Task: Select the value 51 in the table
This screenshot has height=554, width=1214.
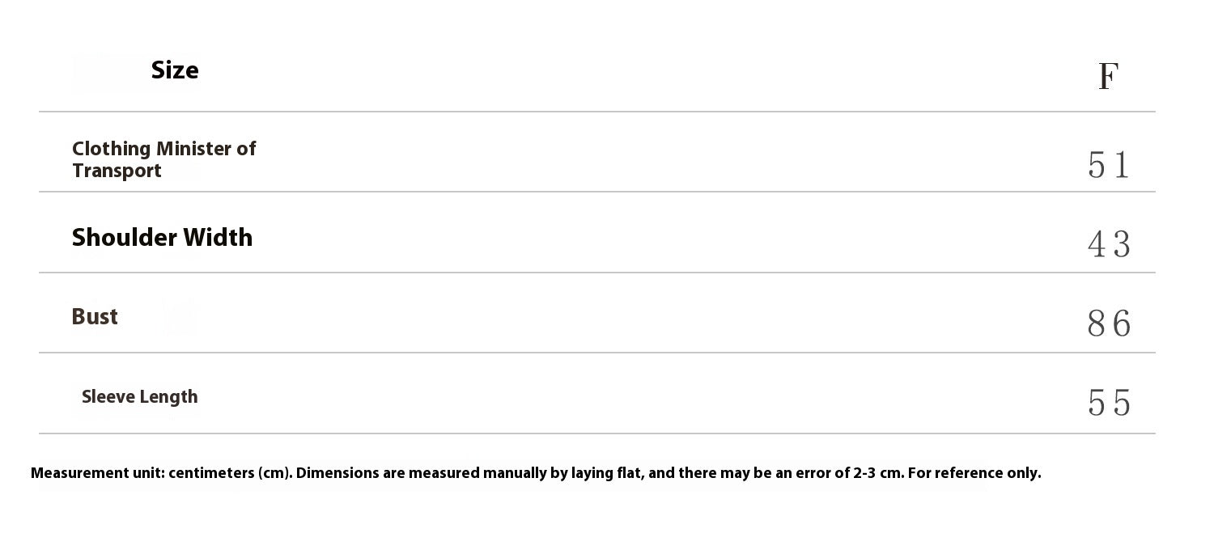Action: 1108,165
